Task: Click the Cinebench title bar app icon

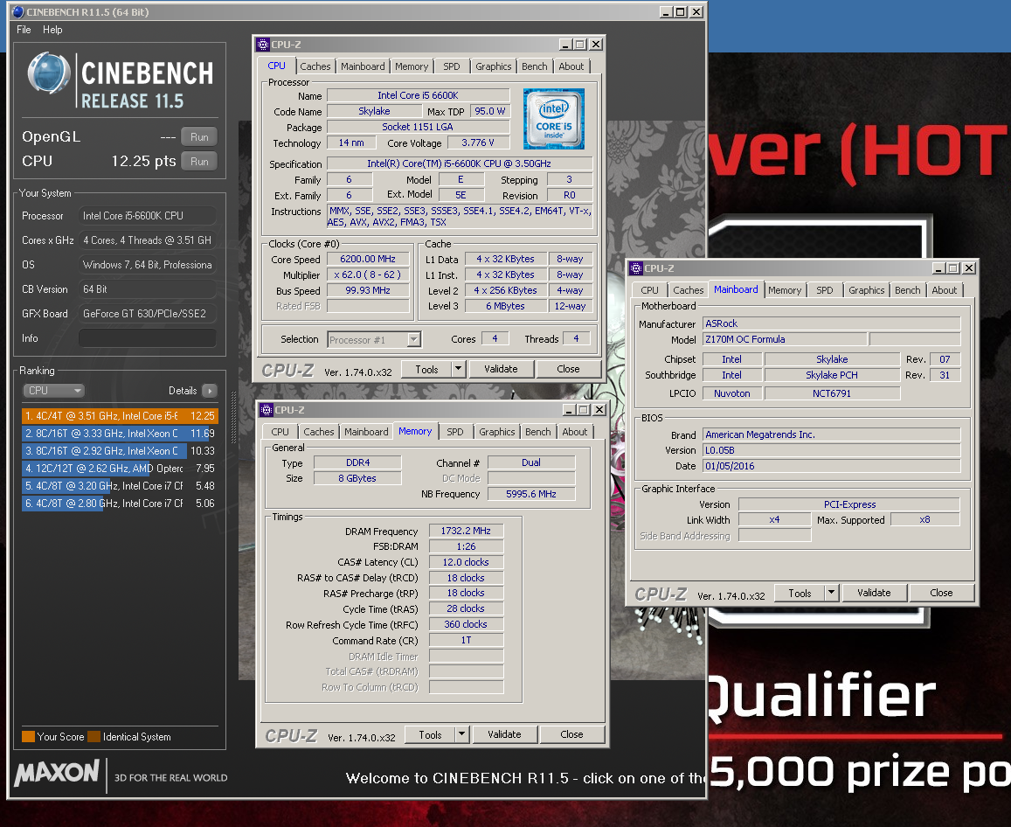Action: [x=18, y=11]
